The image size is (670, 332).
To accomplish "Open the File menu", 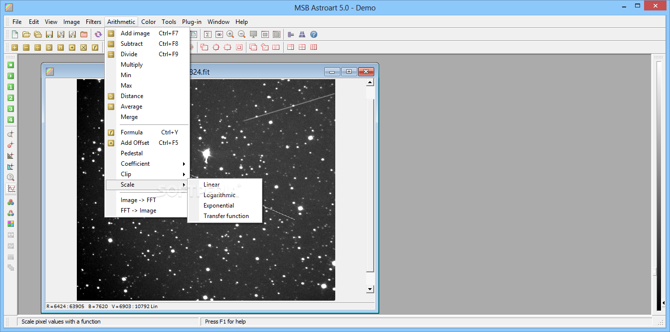I will coord(17,22).
